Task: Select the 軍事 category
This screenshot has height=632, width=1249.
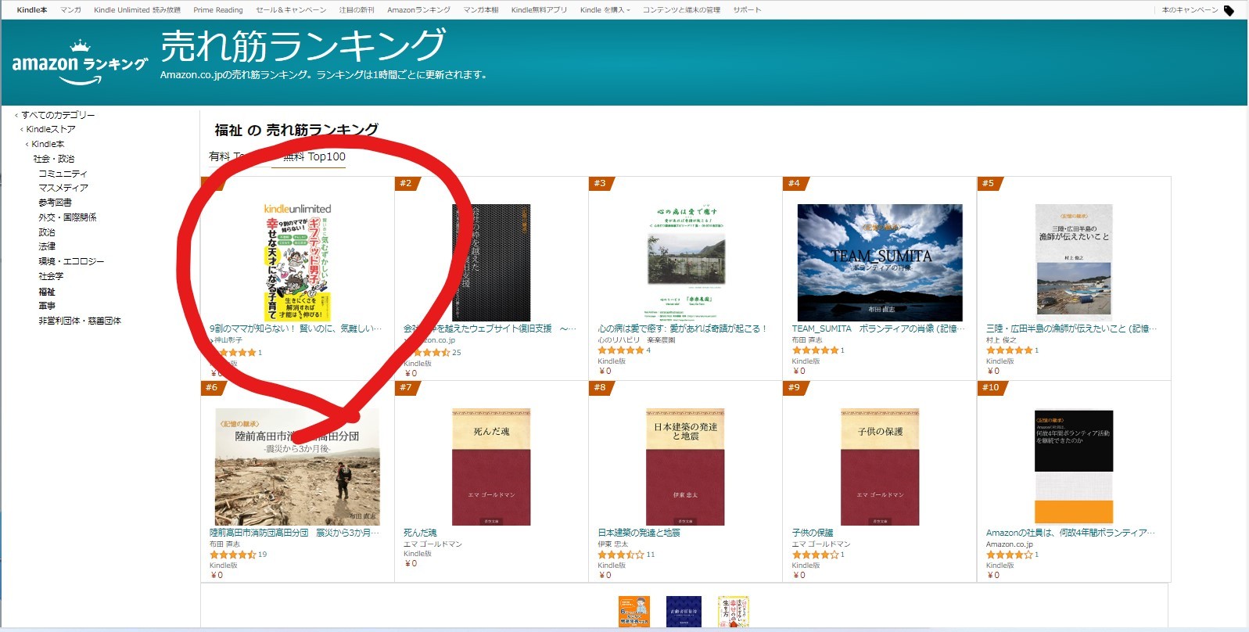Action: click(47, 306)
